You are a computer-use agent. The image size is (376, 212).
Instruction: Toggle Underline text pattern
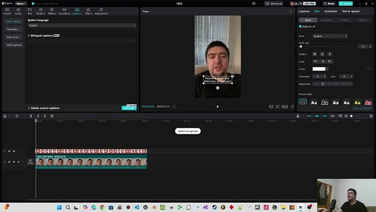[x=322, y=54]
